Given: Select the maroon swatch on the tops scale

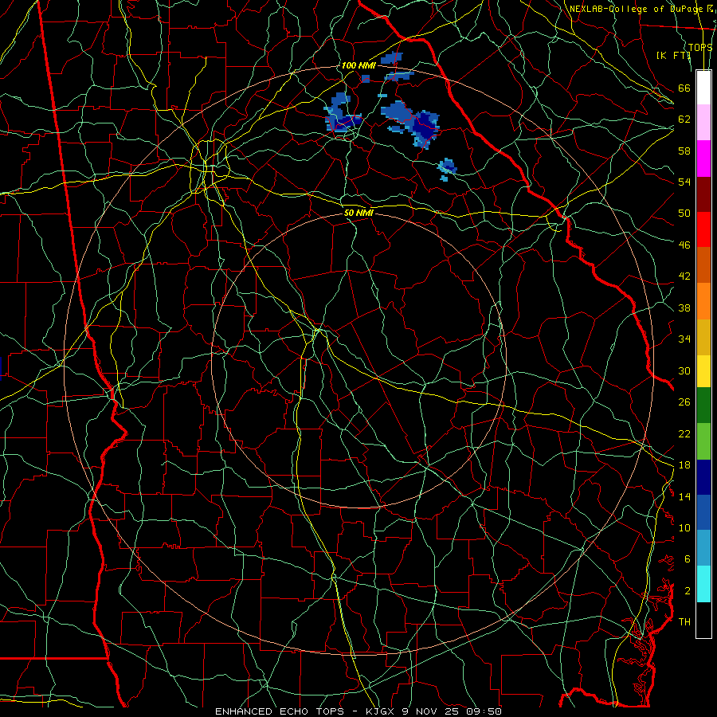Looking at the screenshot, I should pos(703,194).
